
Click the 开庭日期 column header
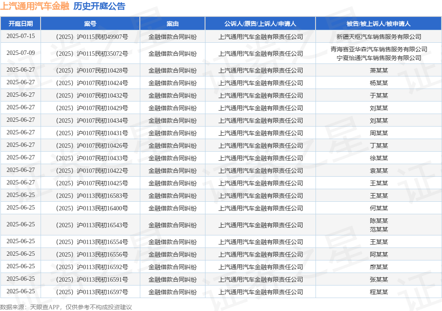click(x=21, y=24)
